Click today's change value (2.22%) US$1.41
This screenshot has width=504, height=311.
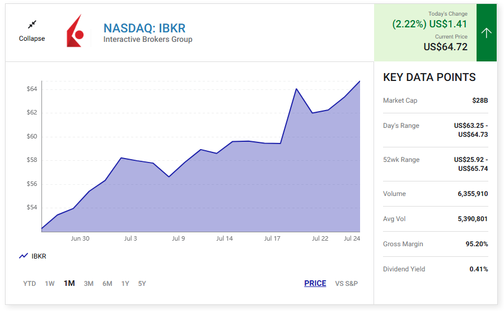pos(430,24)
